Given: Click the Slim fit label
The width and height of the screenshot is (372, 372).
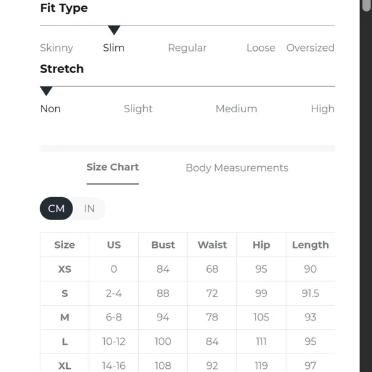Looking at the screenshot, I should pos(113,48).
